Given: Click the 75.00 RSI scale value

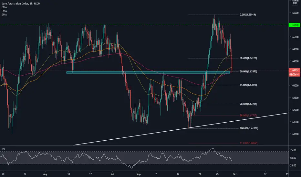Looking at the screenshot, I should tap(293, 150).
